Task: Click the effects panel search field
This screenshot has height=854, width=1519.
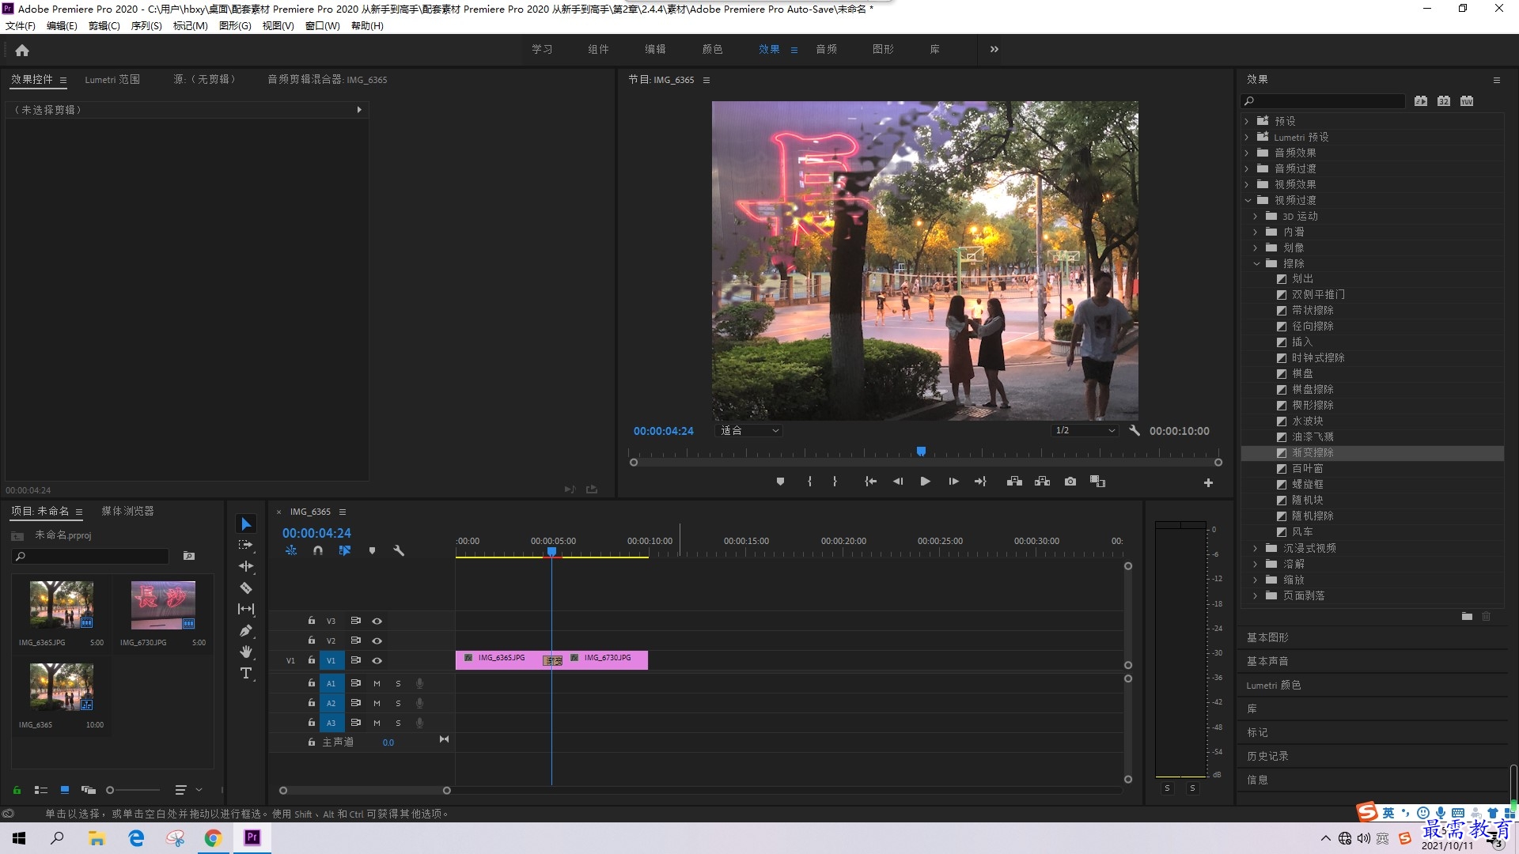Action: pyautogui.click(x=1323, y=101)
